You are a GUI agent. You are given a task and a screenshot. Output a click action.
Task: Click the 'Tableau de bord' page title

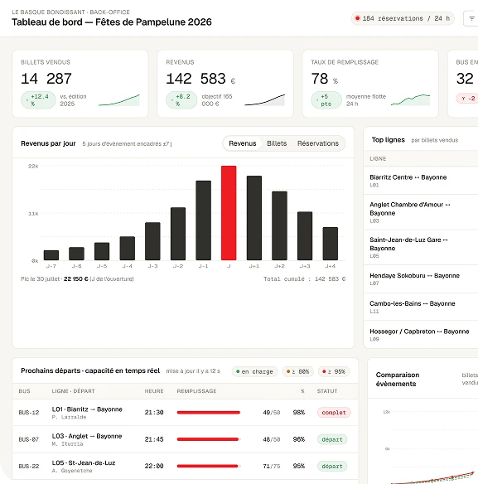point(112,22)
